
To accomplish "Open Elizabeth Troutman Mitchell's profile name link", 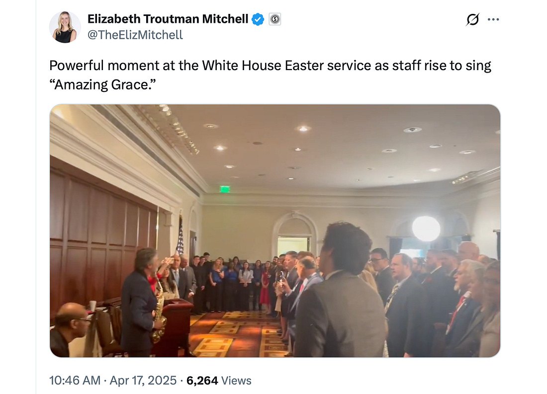I will [168, 19].
